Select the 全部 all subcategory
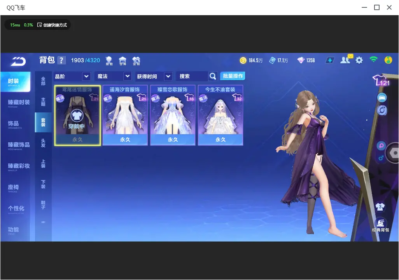Viewport: 399px width, 280px height. tap(43, 81)
